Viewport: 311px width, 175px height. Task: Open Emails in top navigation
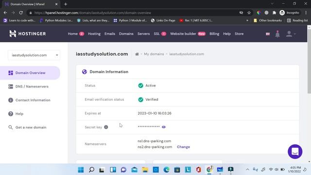coord(110,34)
